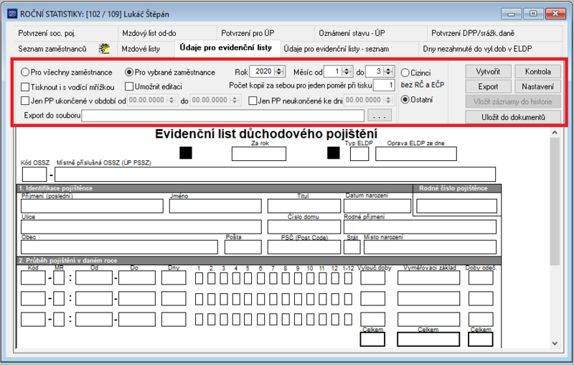Click the Rok value field 2020
574x365 pixels.
click(x=263, y=71)
